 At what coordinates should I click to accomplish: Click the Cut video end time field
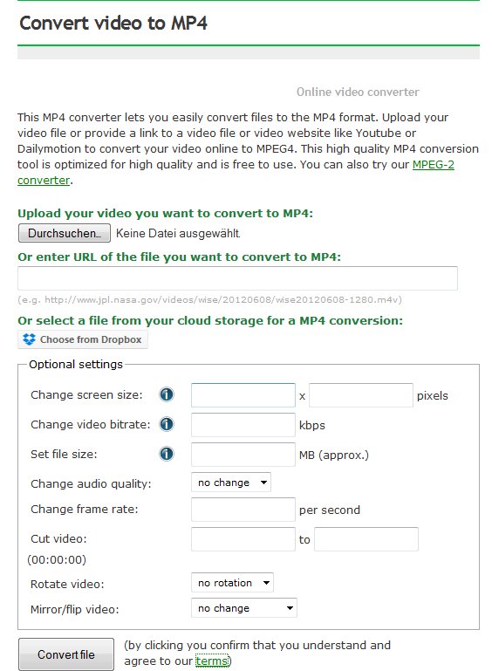pyautogui.click(x=366, y=538)
